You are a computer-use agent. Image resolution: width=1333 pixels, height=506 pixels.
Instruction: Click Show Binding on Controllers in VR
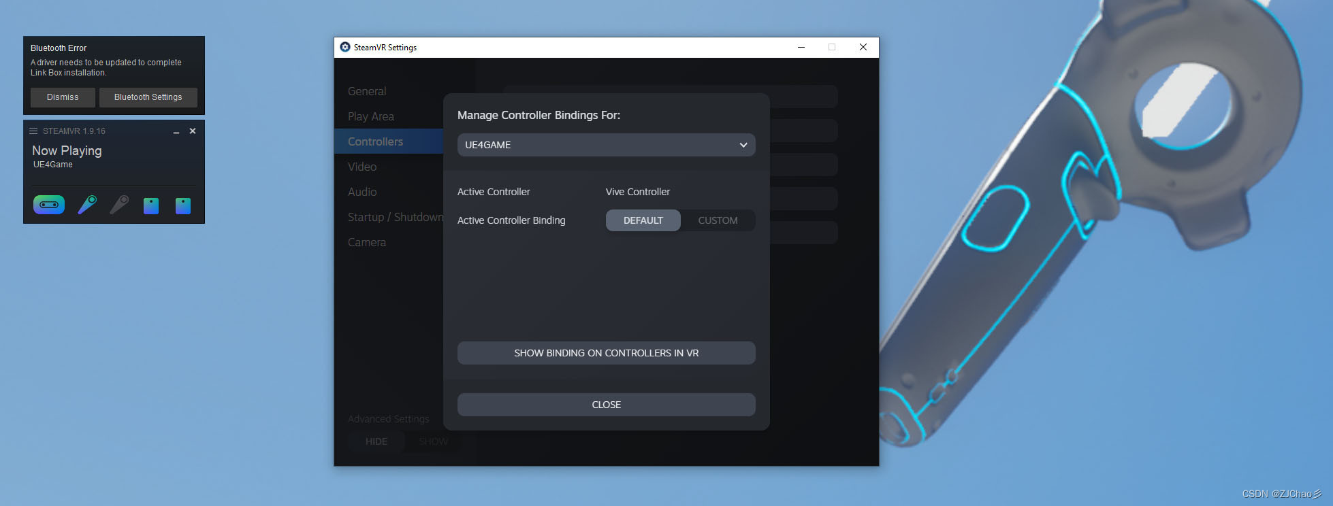607,353
